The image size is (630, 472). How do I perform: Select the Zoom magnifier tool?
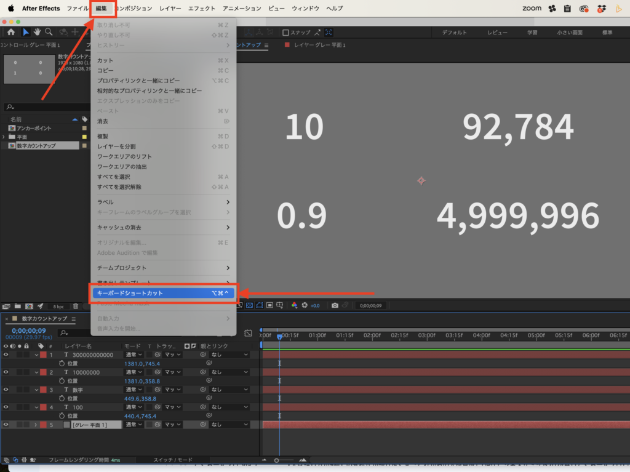49,32
